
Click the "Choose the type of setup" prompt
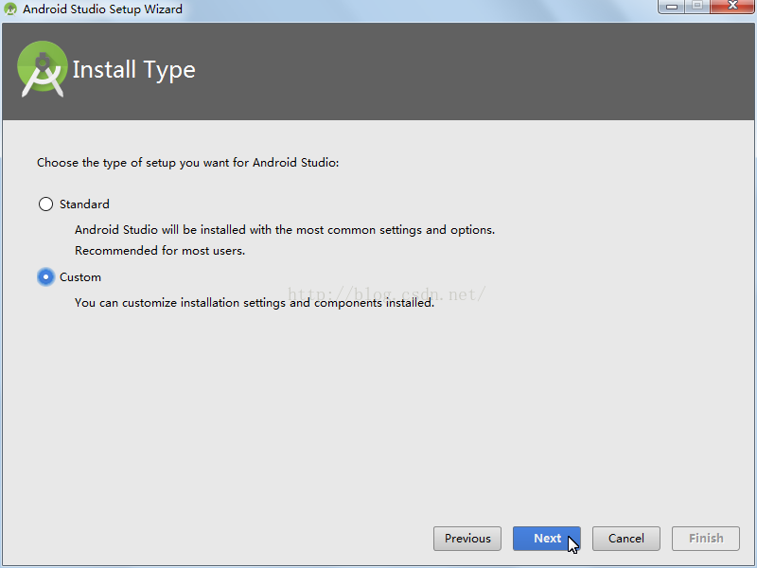pos(187,163)
